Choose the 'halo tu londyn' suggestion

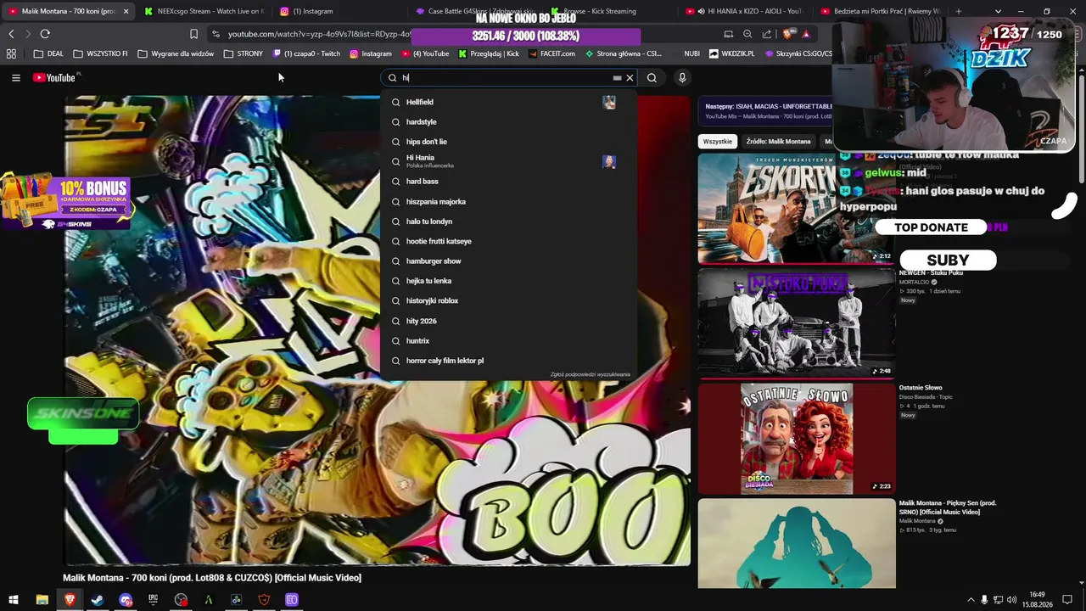[x=509, y=221]
